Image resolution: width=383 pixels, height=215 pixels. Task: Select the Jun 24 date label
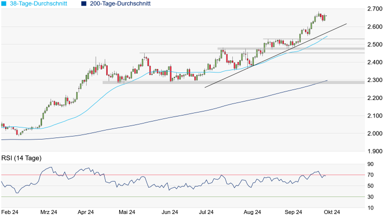click(170, 212)
